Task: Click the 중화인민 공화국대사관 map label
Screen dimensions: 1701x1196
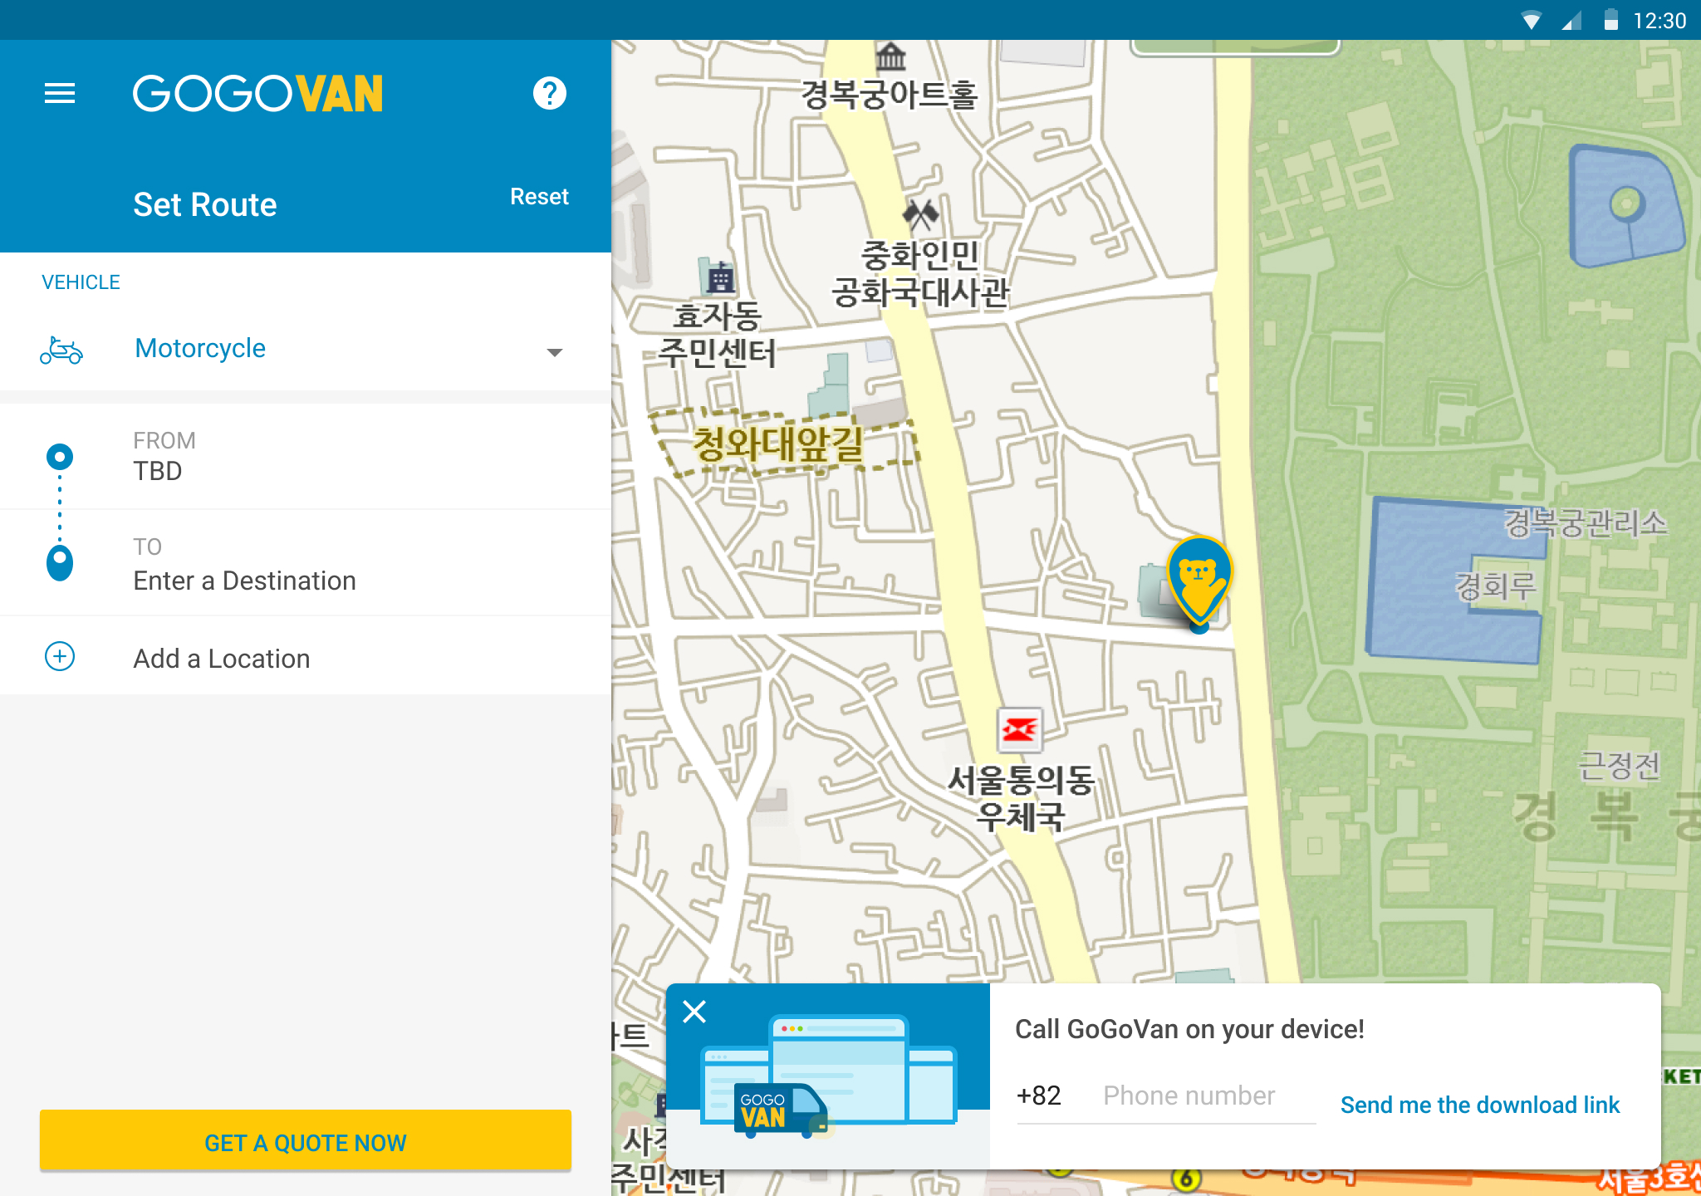Action: point(920,274)
